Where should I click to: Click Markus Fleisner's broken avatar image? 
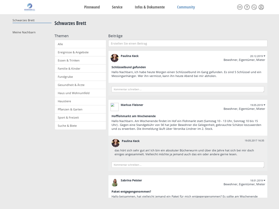tap(115, 107)
